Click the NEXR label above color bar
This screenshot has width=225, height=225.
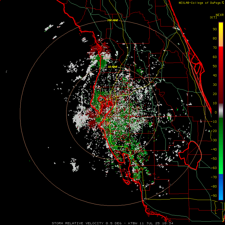(x=219, y=15)
